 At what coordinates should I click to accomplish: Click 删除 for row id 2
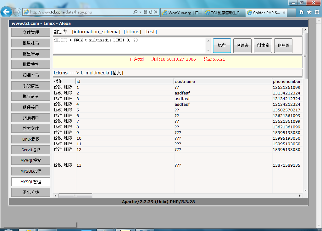[x=68, y=93]
